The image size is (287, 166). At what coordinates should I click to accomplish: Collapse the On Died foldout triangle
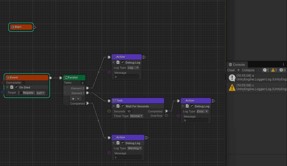click(x=7, y=87)
